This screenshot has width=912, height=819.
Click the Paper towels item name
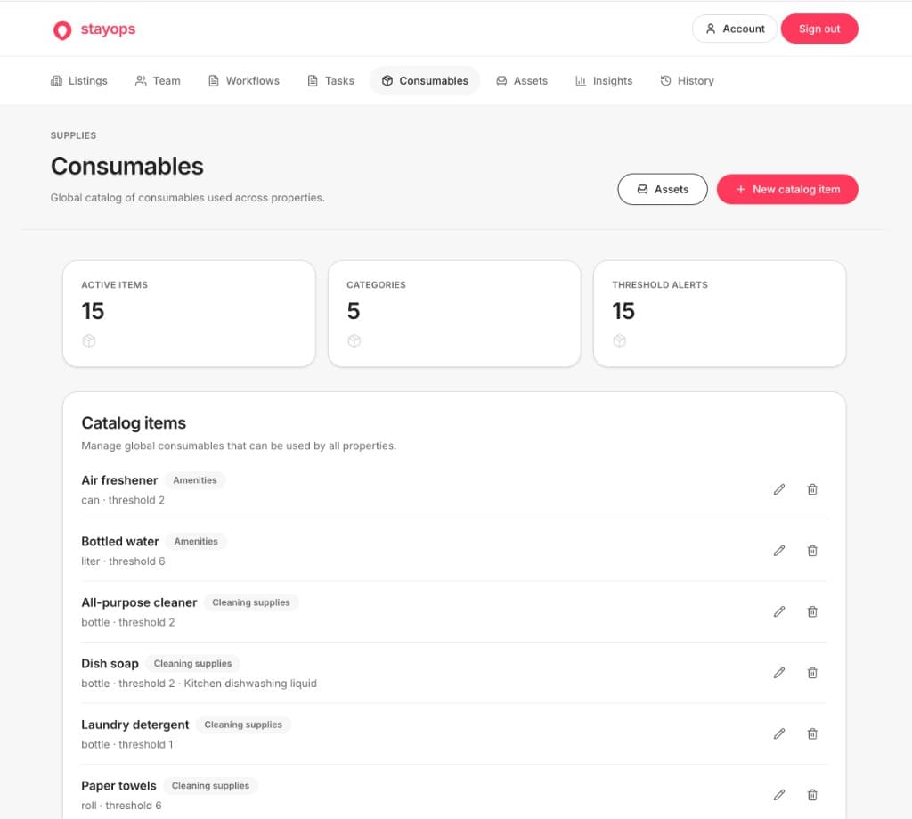tap(118, 786)
